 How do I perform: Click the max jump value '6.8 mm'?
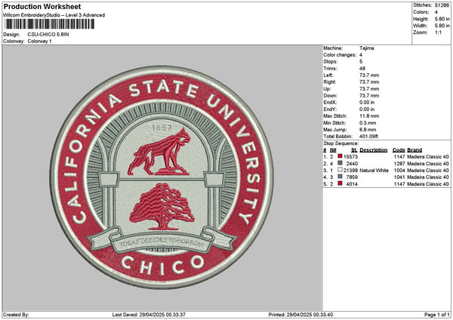368,130
